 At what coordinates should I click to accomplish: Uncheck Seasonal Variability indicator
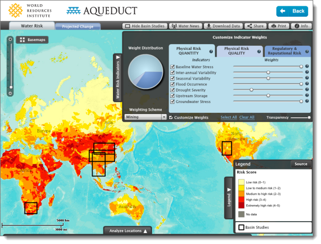coord(172,79)
